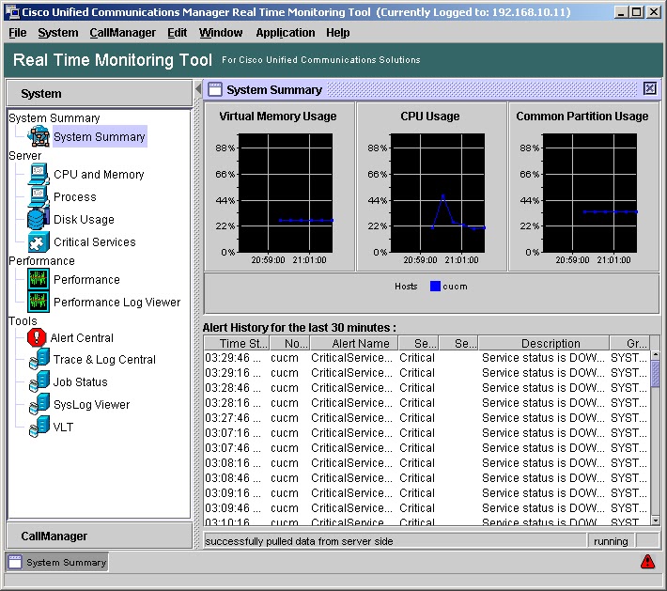Expand the CallManager drawer button
The image size is (667, 591).
point(100,536)
